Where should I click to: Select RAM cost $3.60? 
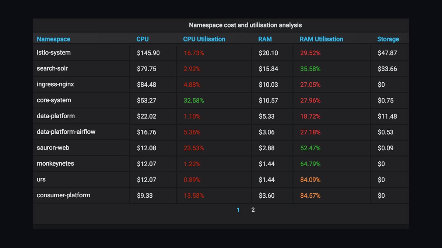(267, 195)
